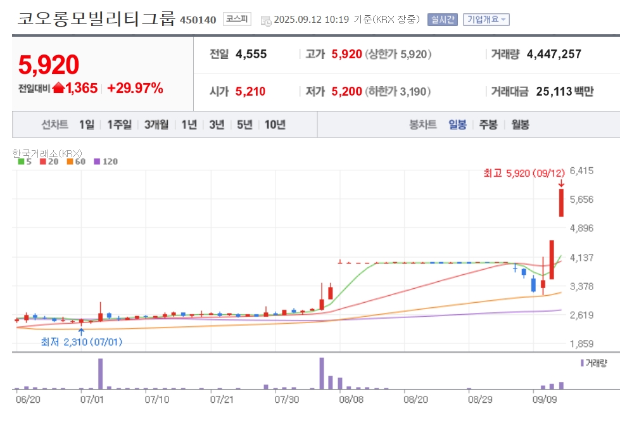Click the orange 60-day moving average swatch

pyautogui.click(x=70, y=162)
